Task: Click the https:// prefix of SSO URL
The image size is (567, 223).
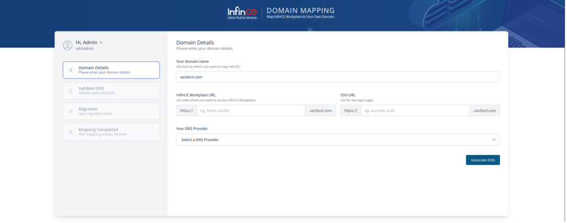Action: point(350,110)
